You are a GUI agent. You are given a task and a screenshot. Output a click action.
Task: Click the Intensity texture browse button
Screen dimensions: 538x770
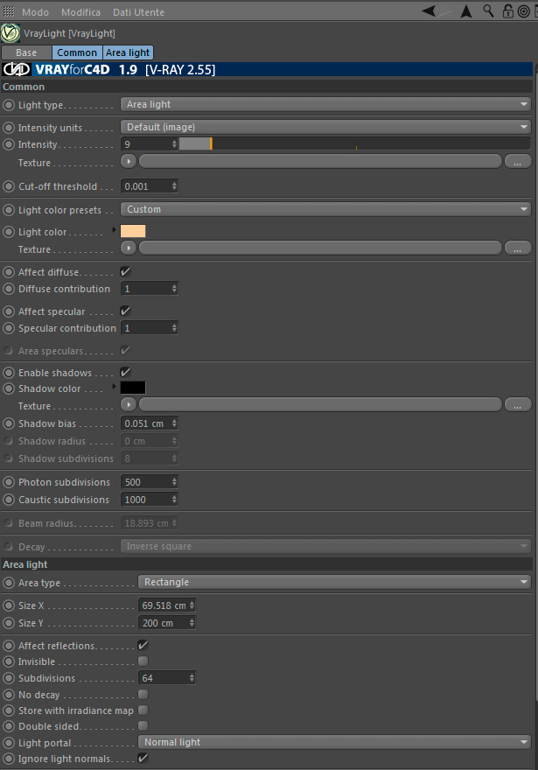(517, 162)
